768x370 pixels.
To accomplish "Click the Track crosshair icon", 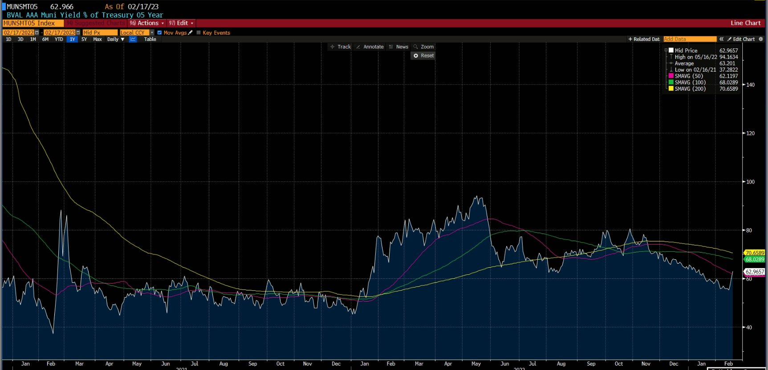I will pos(332,47).
